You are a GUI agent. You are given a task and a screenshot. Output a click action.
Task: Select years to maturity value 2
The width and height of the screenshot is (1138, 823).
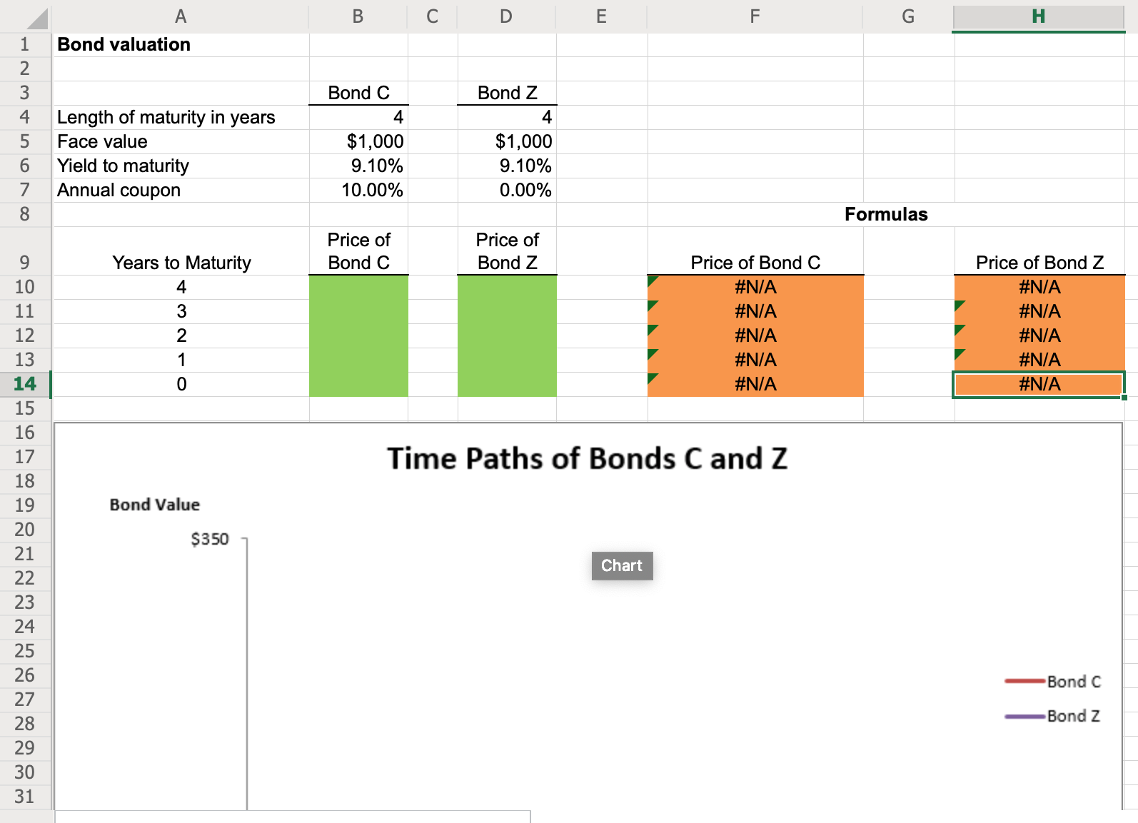tap(181, 335)
